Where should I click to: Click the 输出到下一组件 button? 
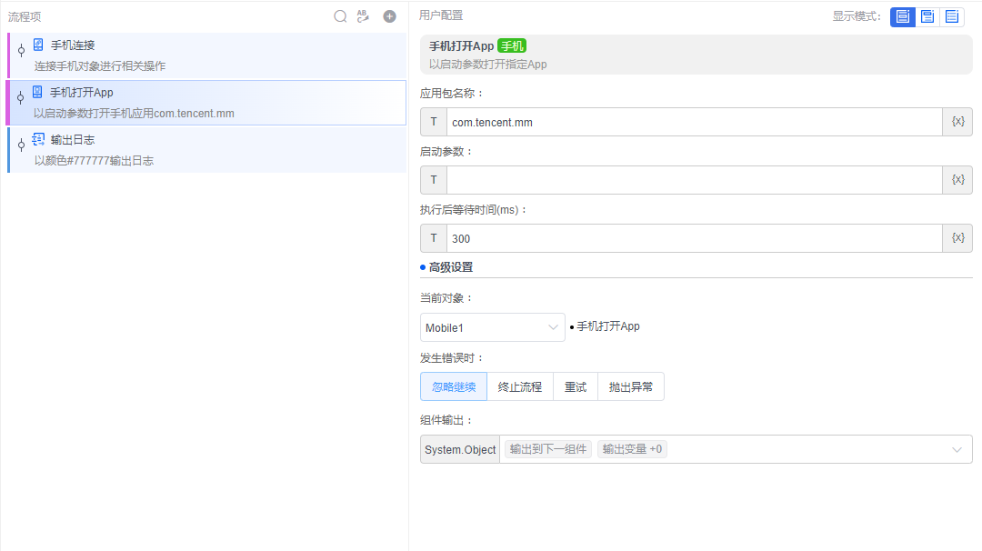[x=546, y=448]
